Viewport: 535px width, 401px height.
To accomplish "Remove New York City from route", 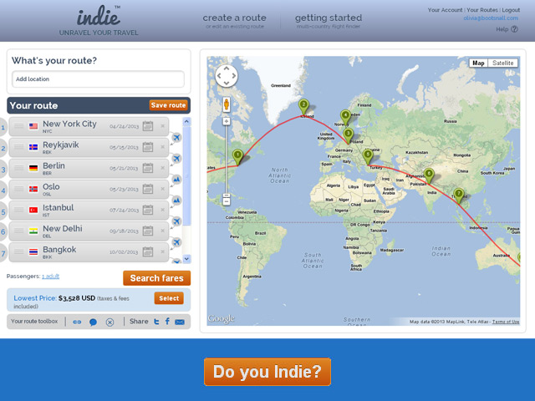I will (163, 126).
